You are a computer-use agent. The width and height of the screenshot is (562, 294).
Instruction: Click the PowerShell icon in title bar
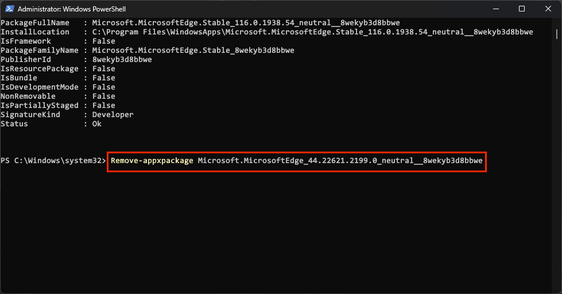pos(9,9)
